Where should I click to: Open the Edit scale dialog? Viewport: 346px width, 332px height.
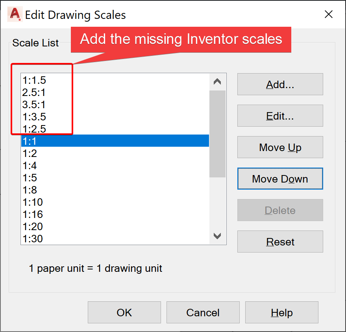[x=280, y=116]
